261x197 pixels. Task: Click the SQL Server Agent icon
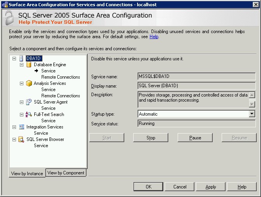tap(28, 102)
